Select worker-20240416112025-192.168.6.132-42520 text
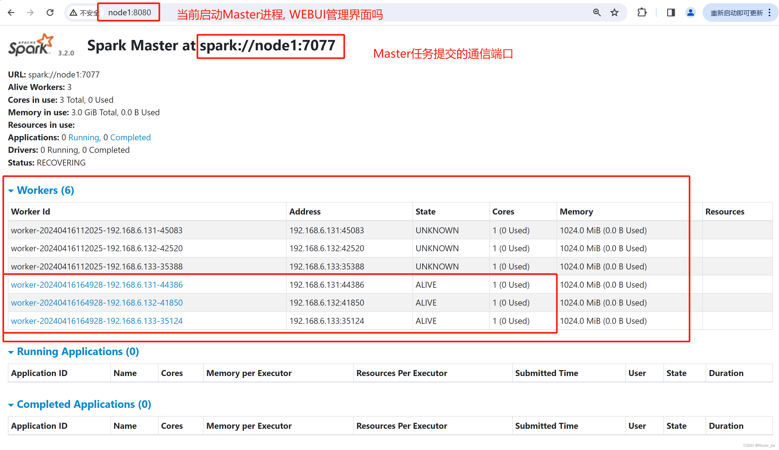This screenshot has width=779, height=450. tap(97, 249)
